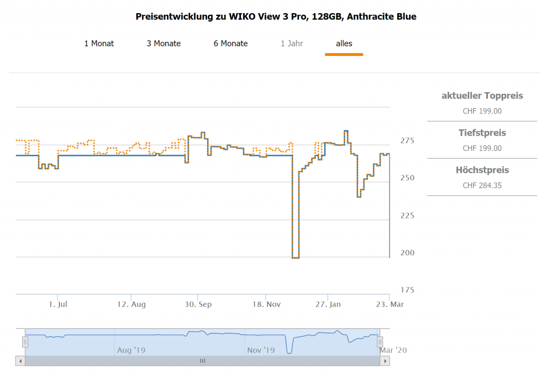
Task: Select the alles range tab
Action: click(x=344, y=43)
